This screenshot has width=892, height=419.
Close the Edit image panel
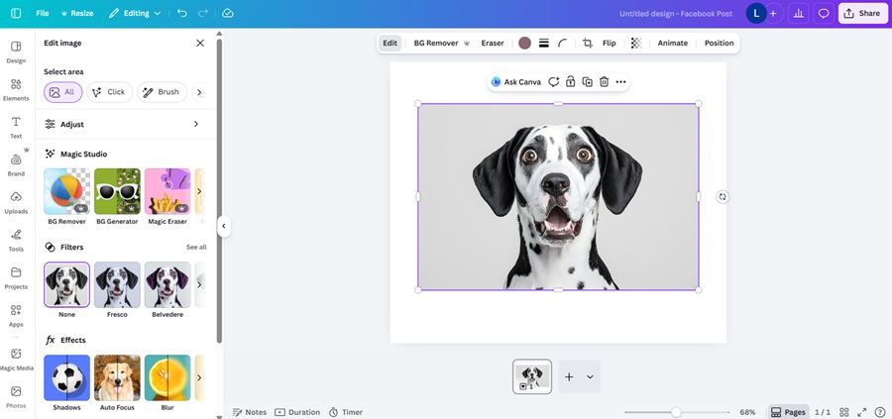[200, 44]
